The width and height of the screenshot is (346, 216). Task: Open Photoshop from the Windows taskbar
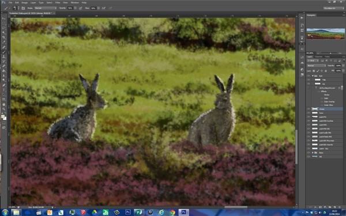pyautogui.click(x=183, y=212)
